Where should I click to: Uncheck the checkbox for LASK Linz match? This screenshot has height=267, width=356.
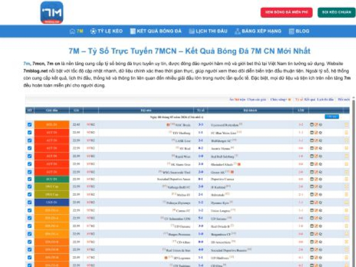(x=30, y=140)
